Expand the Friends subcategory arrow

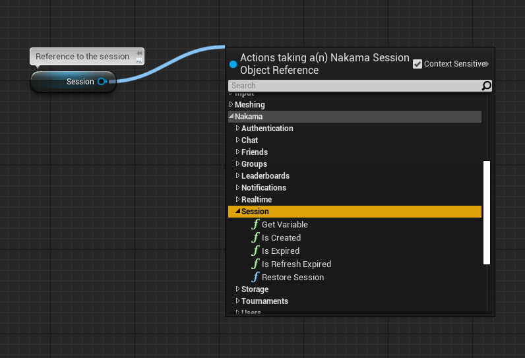point(237,152)
